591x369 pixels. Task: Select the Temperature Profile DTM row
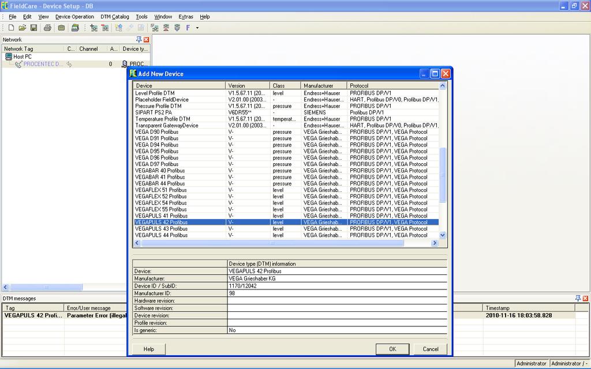(x=286, y=119)
